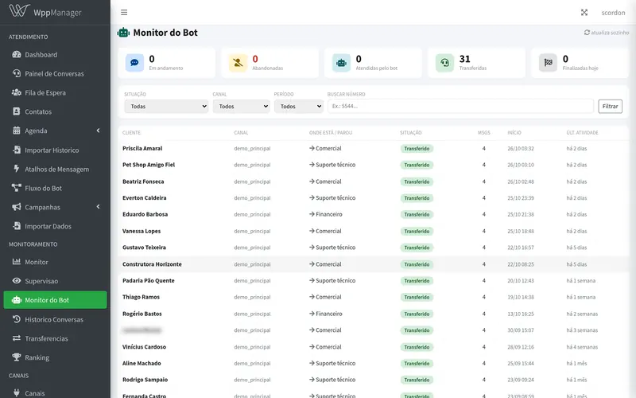Screen dimensions: 636x398
Task: Click the Filtrar button
Action: click(610, 107)
